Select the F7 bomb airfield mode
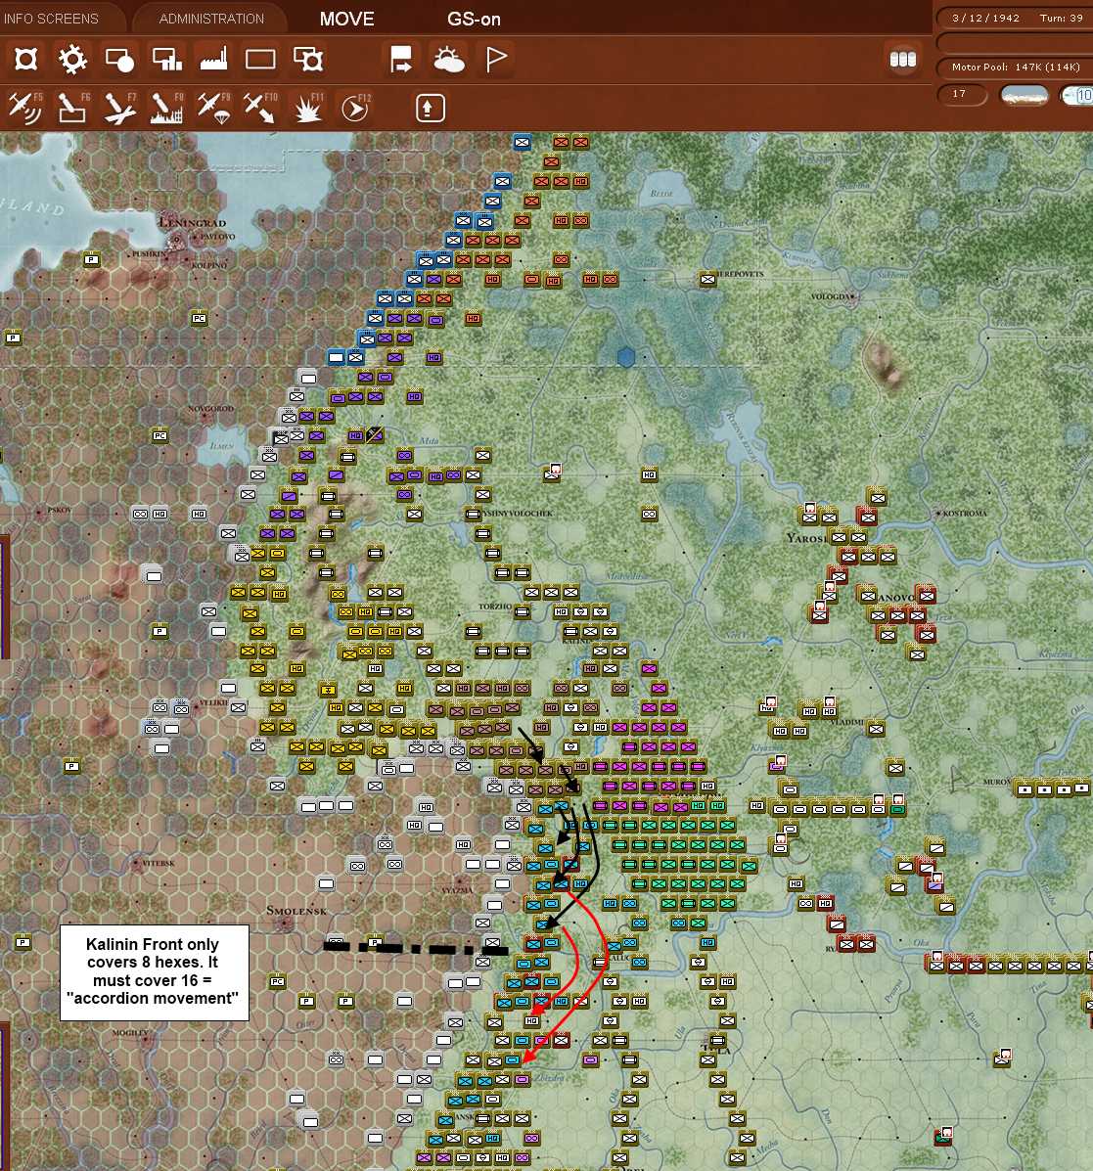 pyautogui.click(x=119, y=109)
